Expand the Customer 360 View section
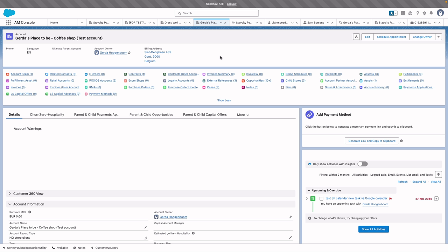The width and height of the screenshot is (448, 252). pos(10,194)
